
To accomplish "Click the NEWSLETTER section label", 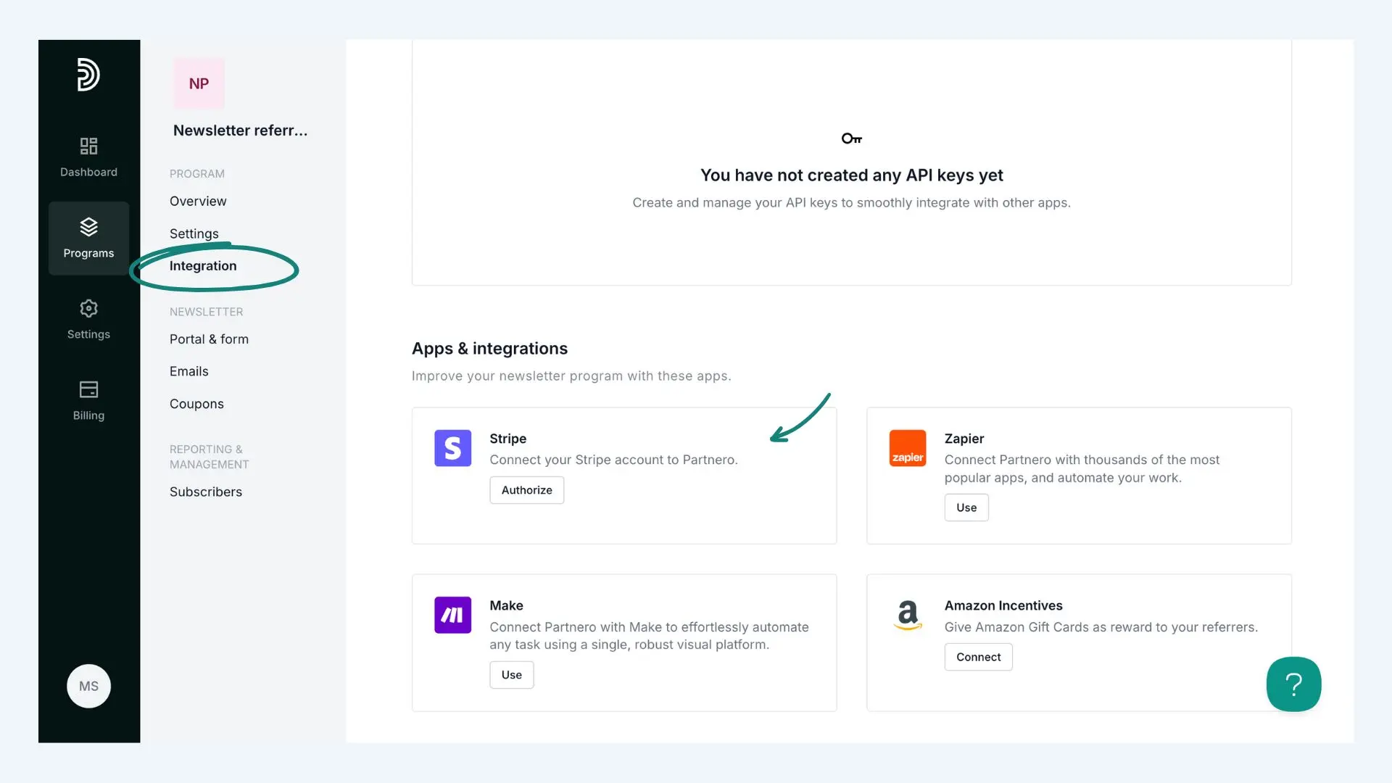I will coord(207,312).
